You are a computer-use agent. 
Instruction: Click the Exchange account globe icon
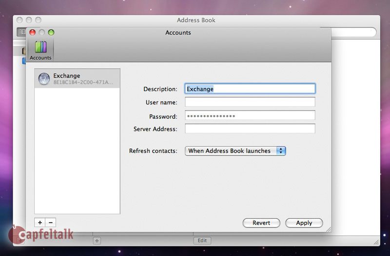click(x=44, y=79)
